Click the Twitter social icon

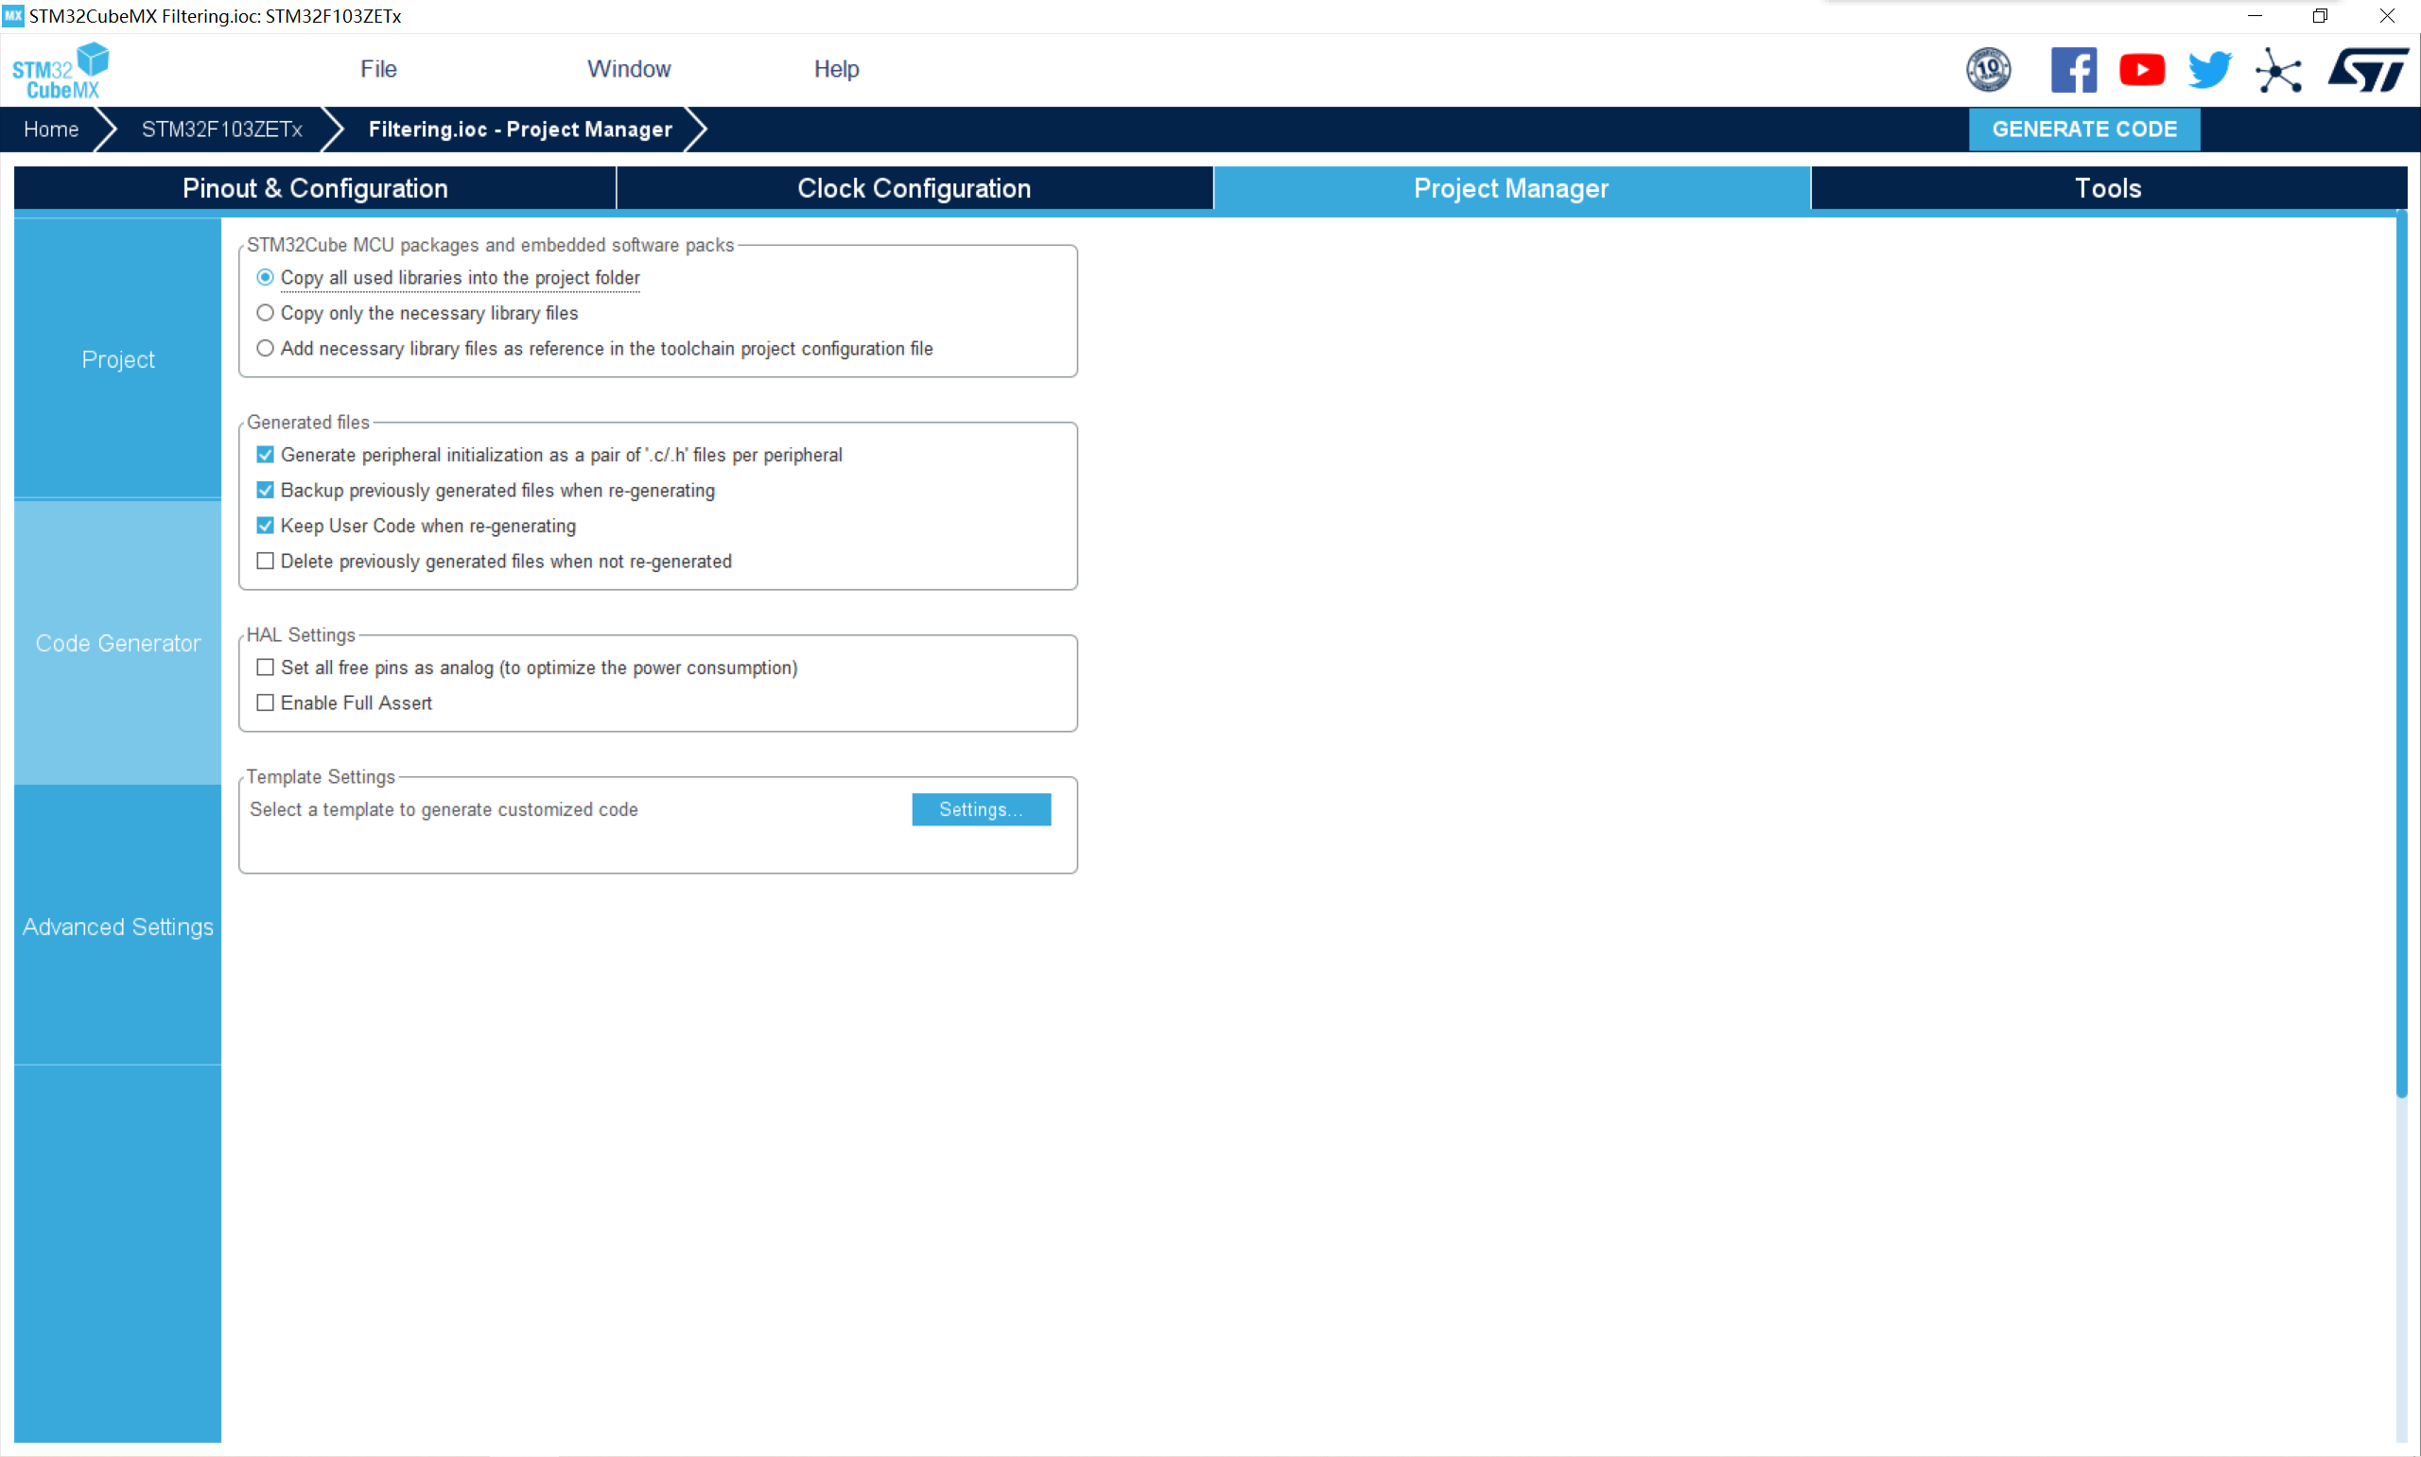click(2208, 71)
